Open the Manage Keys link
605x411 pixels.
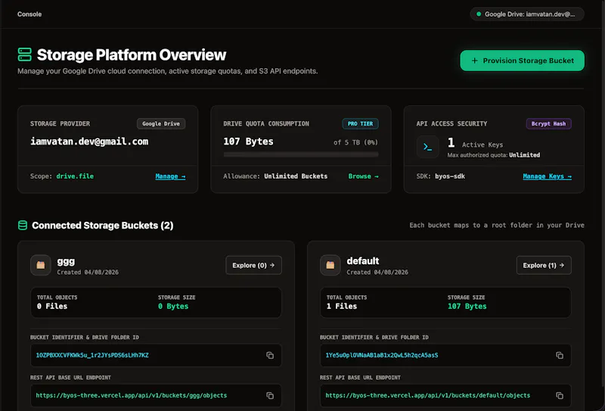547,176
